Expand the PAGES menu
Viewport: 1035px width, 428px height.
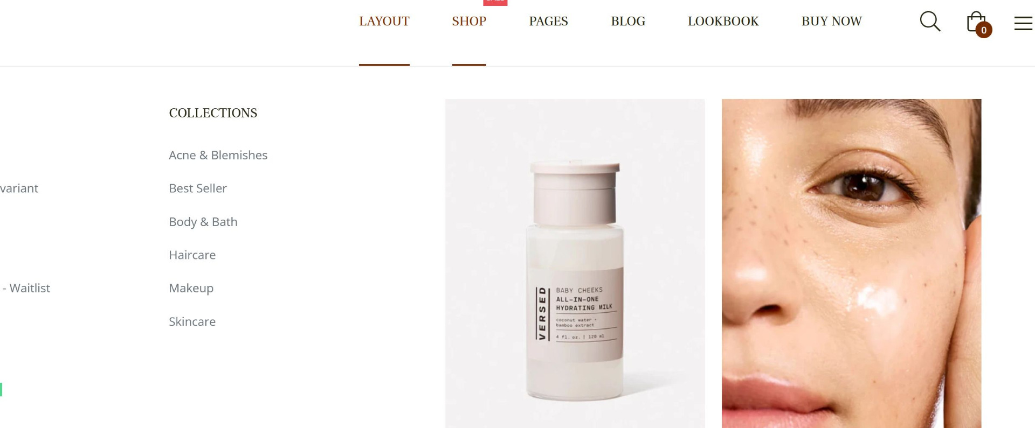point(548,21)
